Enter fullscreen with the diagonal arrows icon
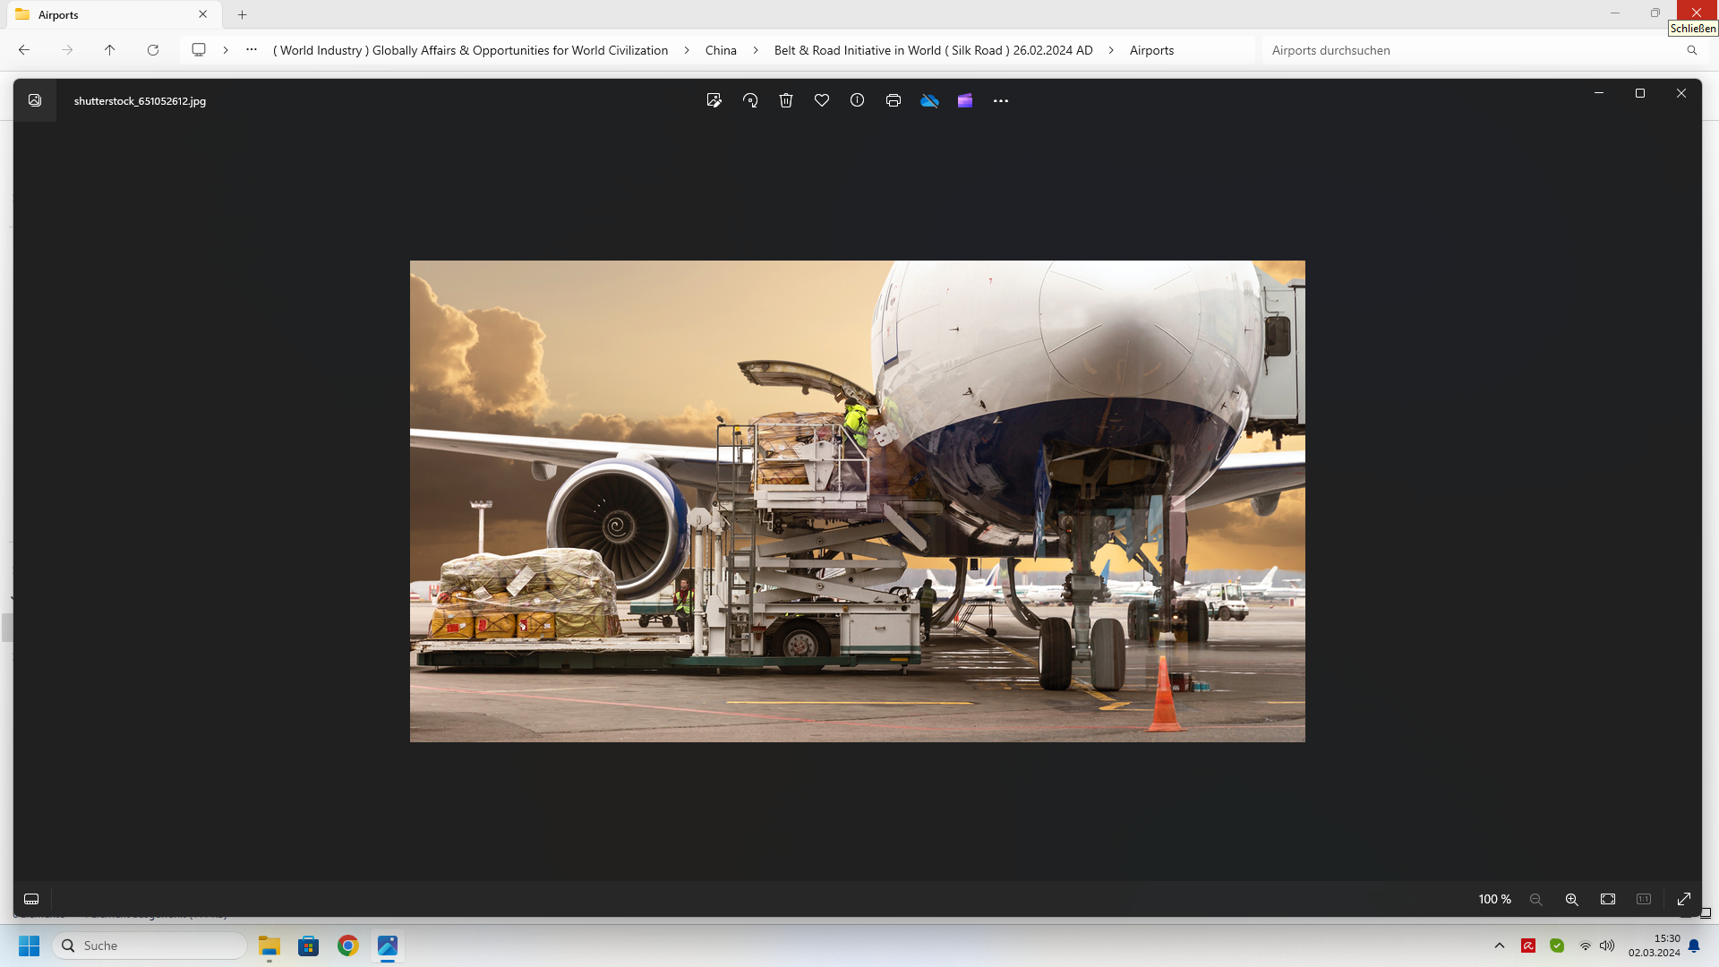Image resolution: width=1719 pixels, height=967 pixels. 1684,899
